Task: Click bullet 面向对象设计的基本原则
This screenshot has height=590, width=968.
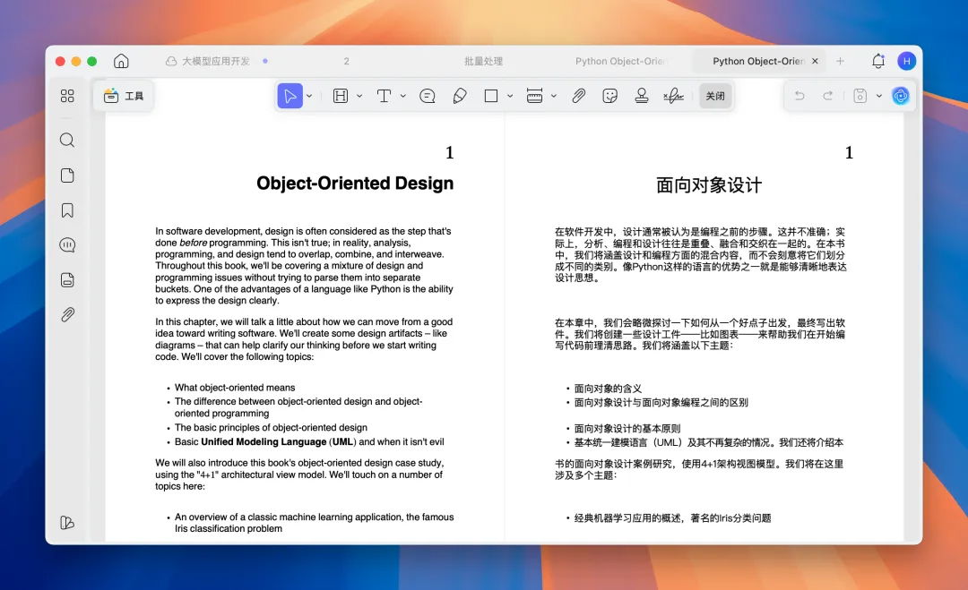Action: (627, 429)
